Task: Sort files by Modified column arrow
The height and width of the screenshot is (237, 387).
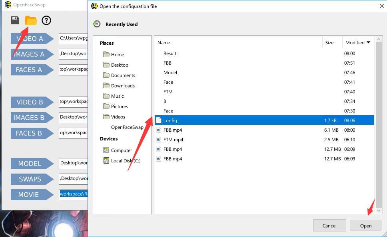Action: (369, 42)
